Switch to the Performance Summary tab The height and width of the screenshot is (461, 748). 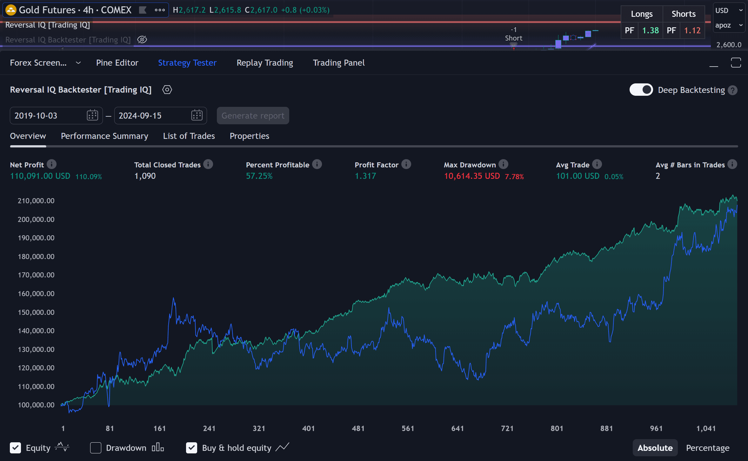[104, 136]
